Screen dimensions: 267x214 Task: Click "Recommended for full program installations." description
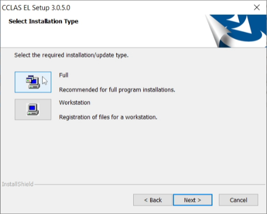point(117,90)
